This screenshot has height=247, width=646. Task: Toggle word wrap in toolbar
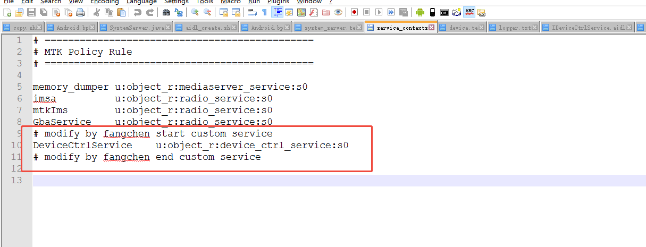(252, 12)
